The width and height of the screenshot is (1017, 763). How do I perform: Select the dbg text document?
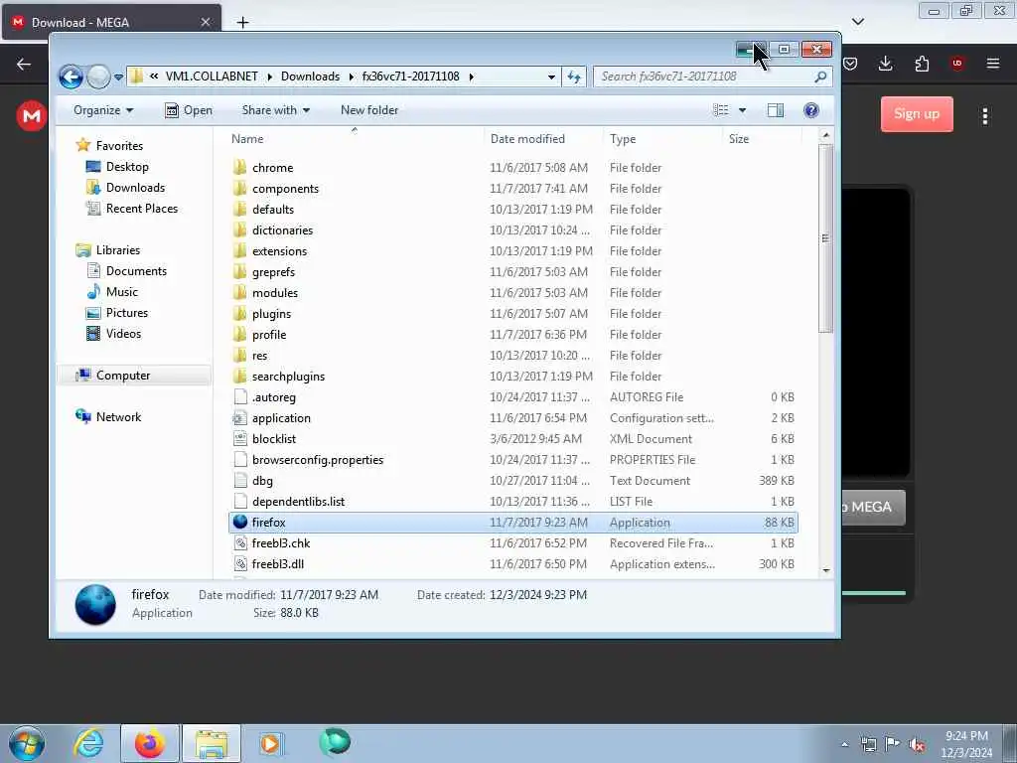tap(262, 481)
